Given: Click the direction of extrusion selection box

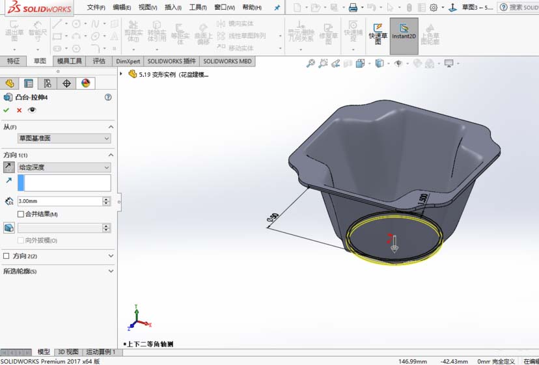Looking at the screenshot, I should [64, 183].
